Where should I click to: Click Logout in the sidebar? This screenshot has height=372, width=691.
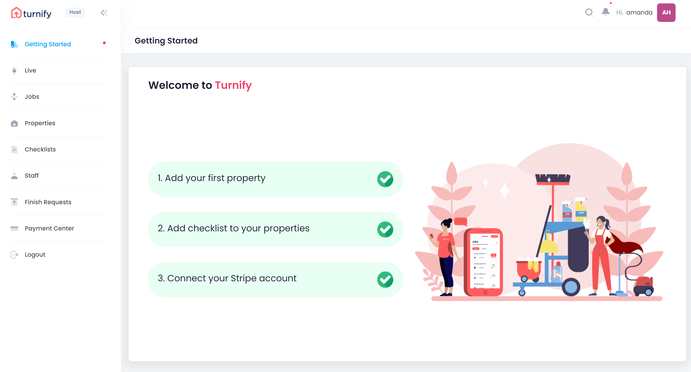(x=35, y=254)
